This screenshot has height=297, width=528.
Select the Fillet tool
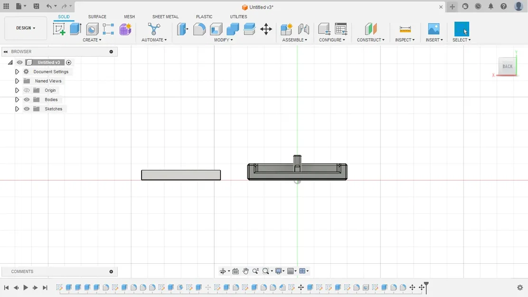[199, 29]
